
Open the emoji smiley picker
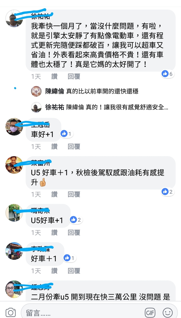point(168,313)
